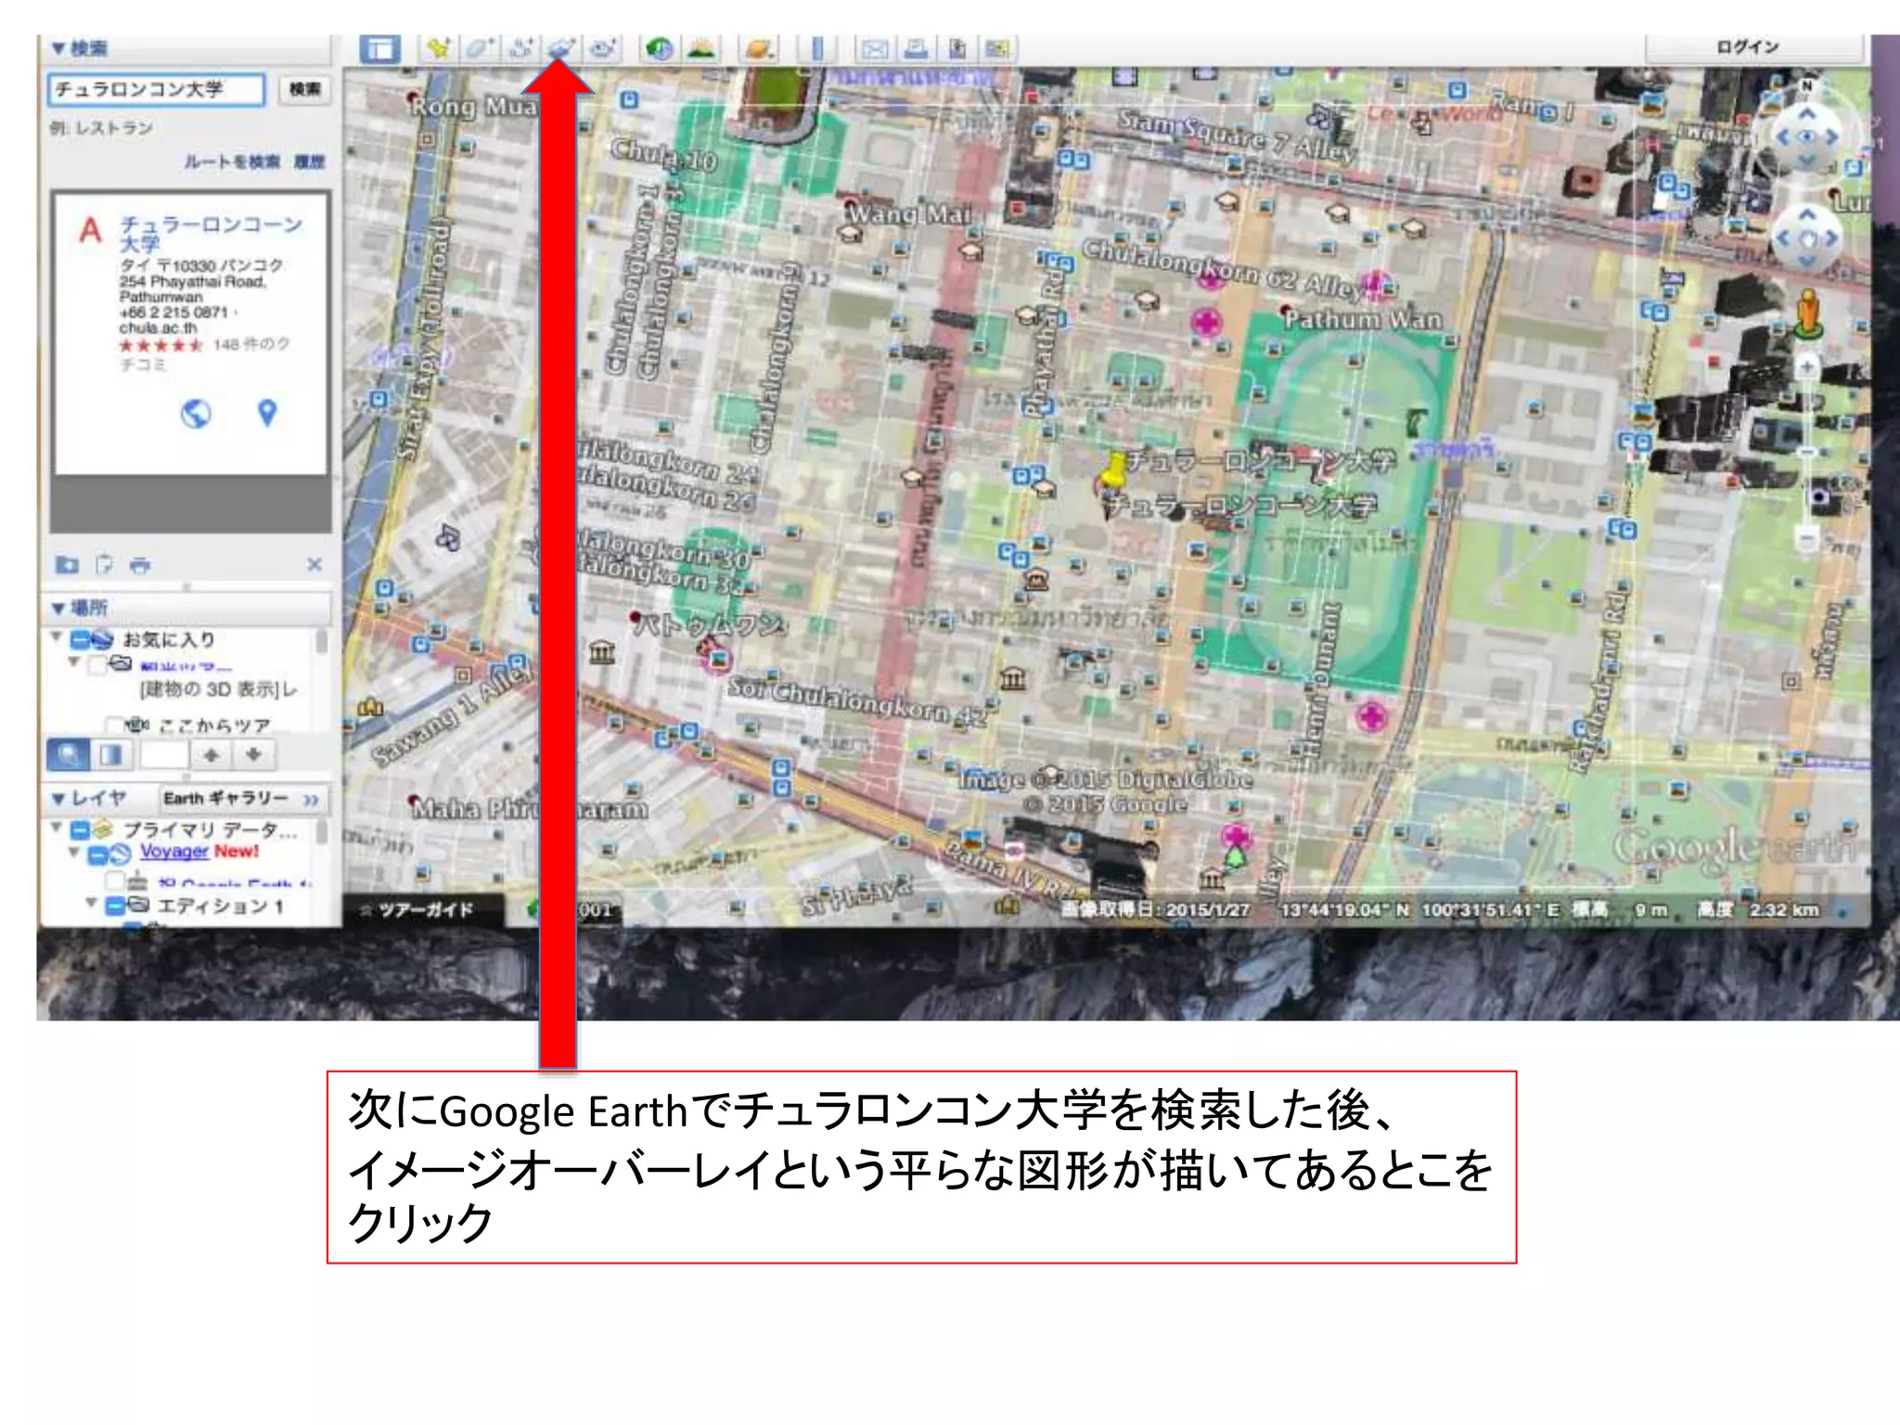Click the Email envelope toolbar icon
This screenshot has height=1425, width=1900.
pos(874,48)
